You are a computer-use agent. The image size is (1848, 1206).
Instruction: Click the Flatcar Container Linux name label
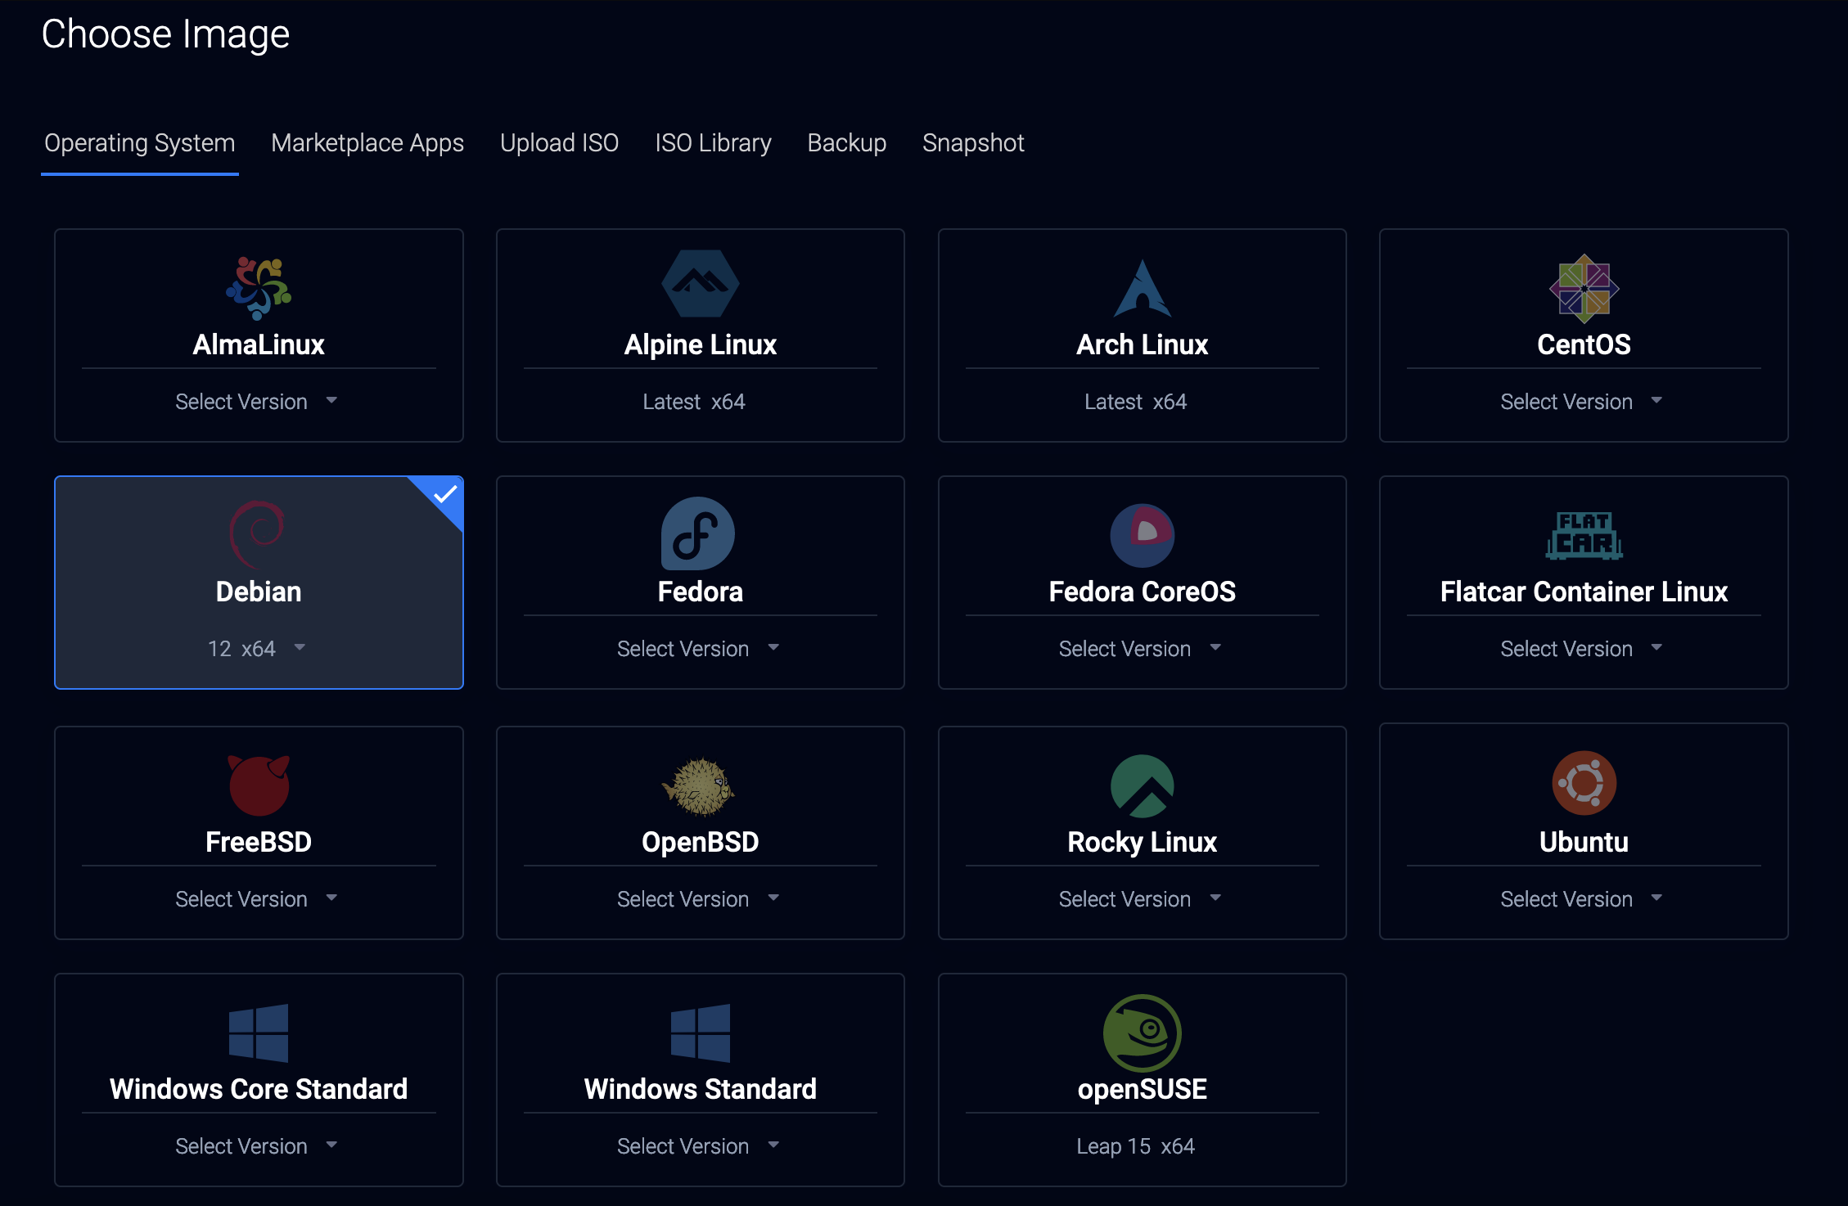[x=1584, y=592]
